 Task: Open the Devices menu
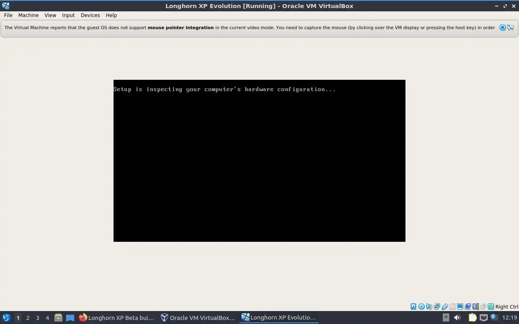point(90,15)
